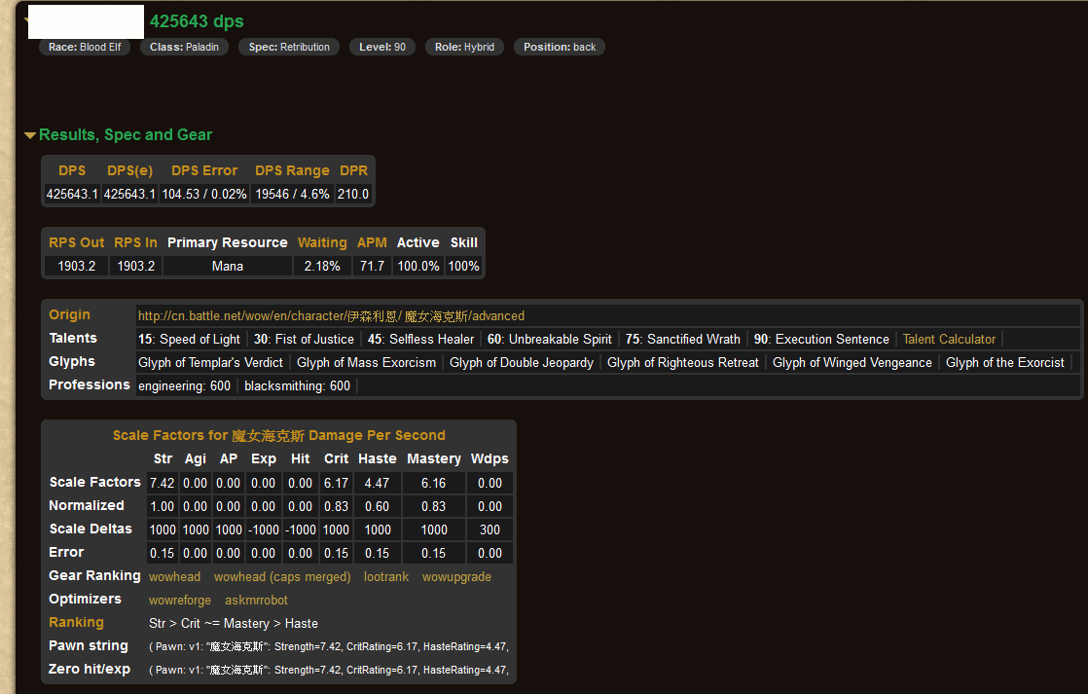The width and height of the screenshot is (1088, 694).
Task: Select the Pawn string row text
Action: (328, 647)
